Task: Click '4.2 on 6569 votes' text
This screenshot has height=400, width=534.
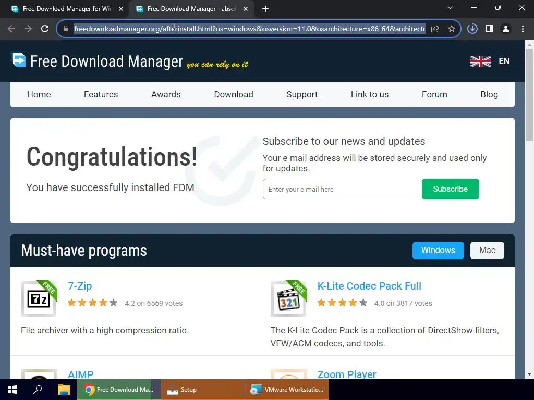Action: [x=154, y=303]
